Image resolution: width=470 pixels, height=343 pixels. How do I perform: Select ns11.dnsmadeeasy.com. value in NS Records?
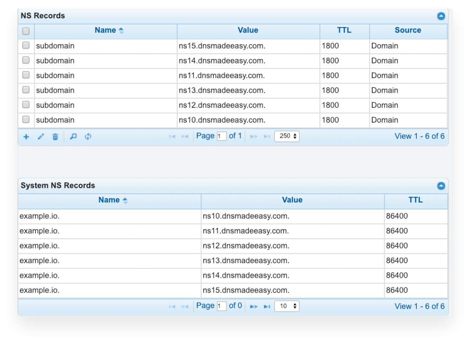click(x=222, y=76)
